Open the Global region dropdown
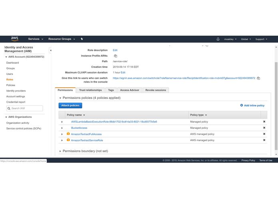Screen dimensions: 278x198 [246, 39]
